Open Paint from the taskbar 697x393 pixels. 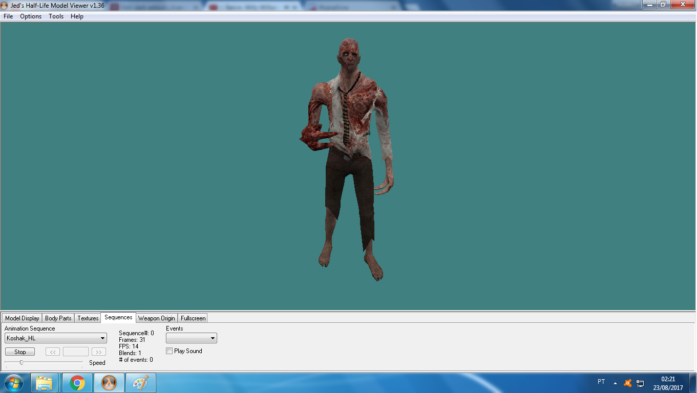141,383
